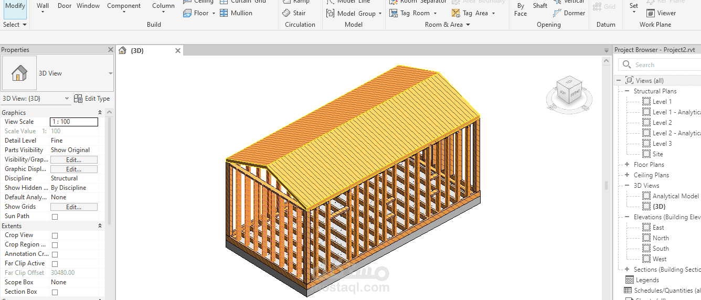Open the East elevation view
701x300 pixels.
click(x=658, y=228)
